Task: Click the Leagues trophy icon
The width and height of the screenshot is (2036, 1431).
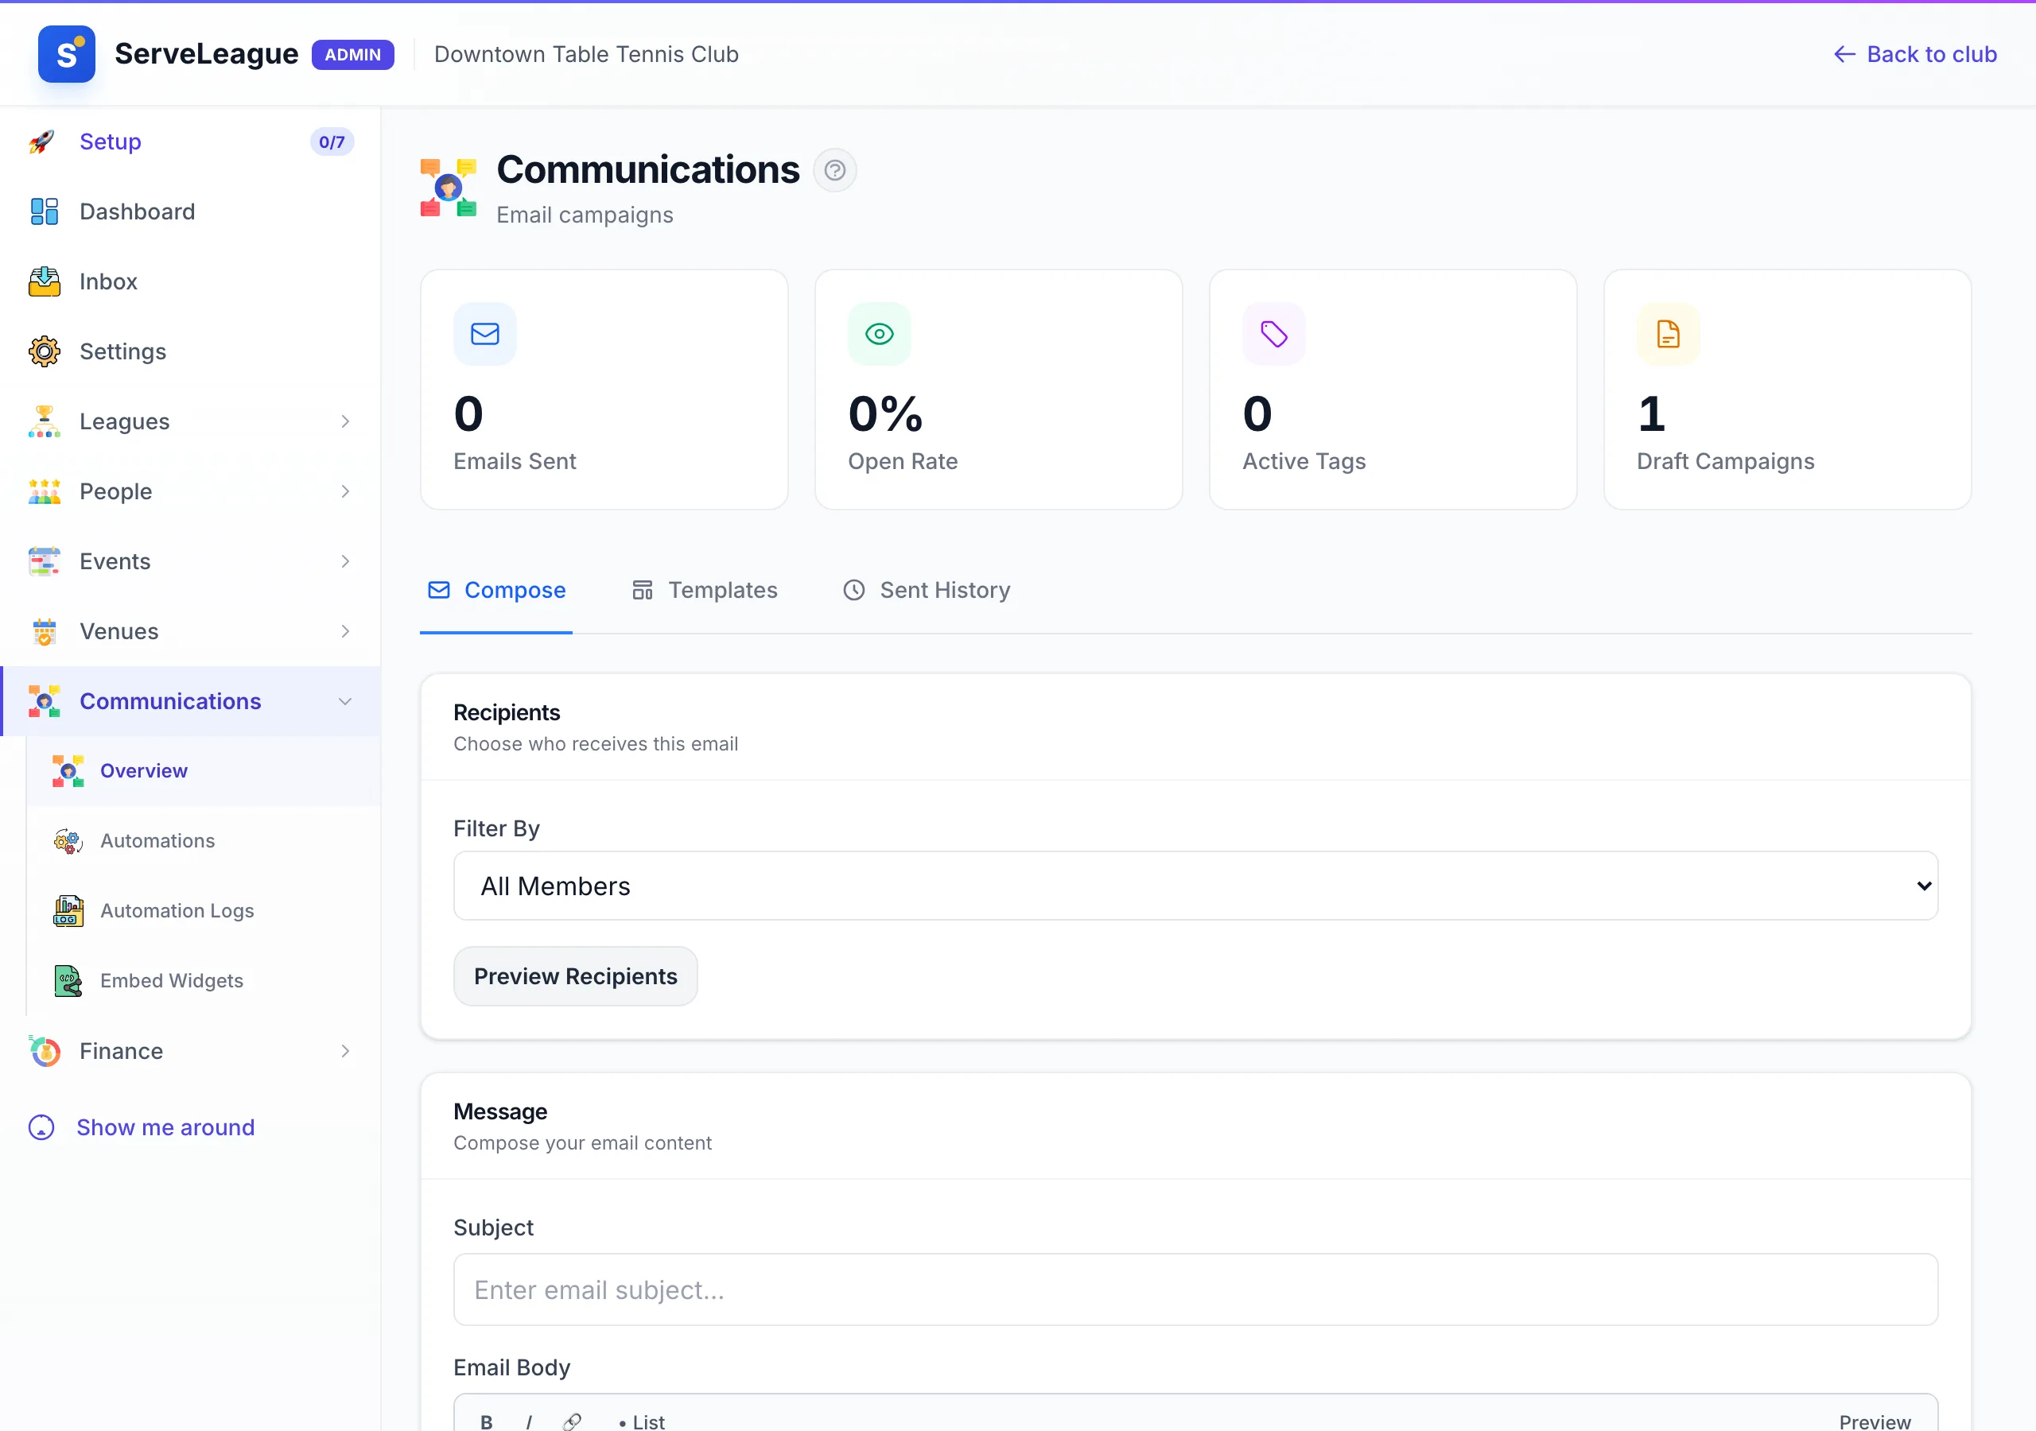Action: [44, 422]
